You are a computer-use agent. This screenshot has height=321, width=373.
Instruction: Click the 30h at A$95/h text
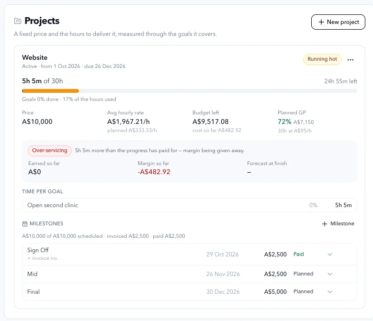[x=294, y=131]
